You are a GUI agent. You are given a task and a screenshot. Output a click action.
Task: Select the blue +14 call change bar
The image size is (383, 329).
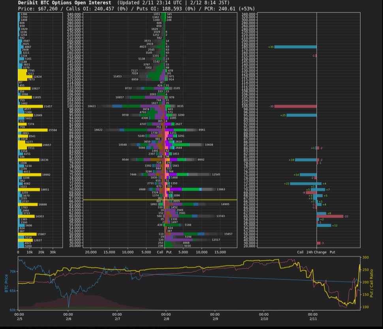tap(308, 175)
